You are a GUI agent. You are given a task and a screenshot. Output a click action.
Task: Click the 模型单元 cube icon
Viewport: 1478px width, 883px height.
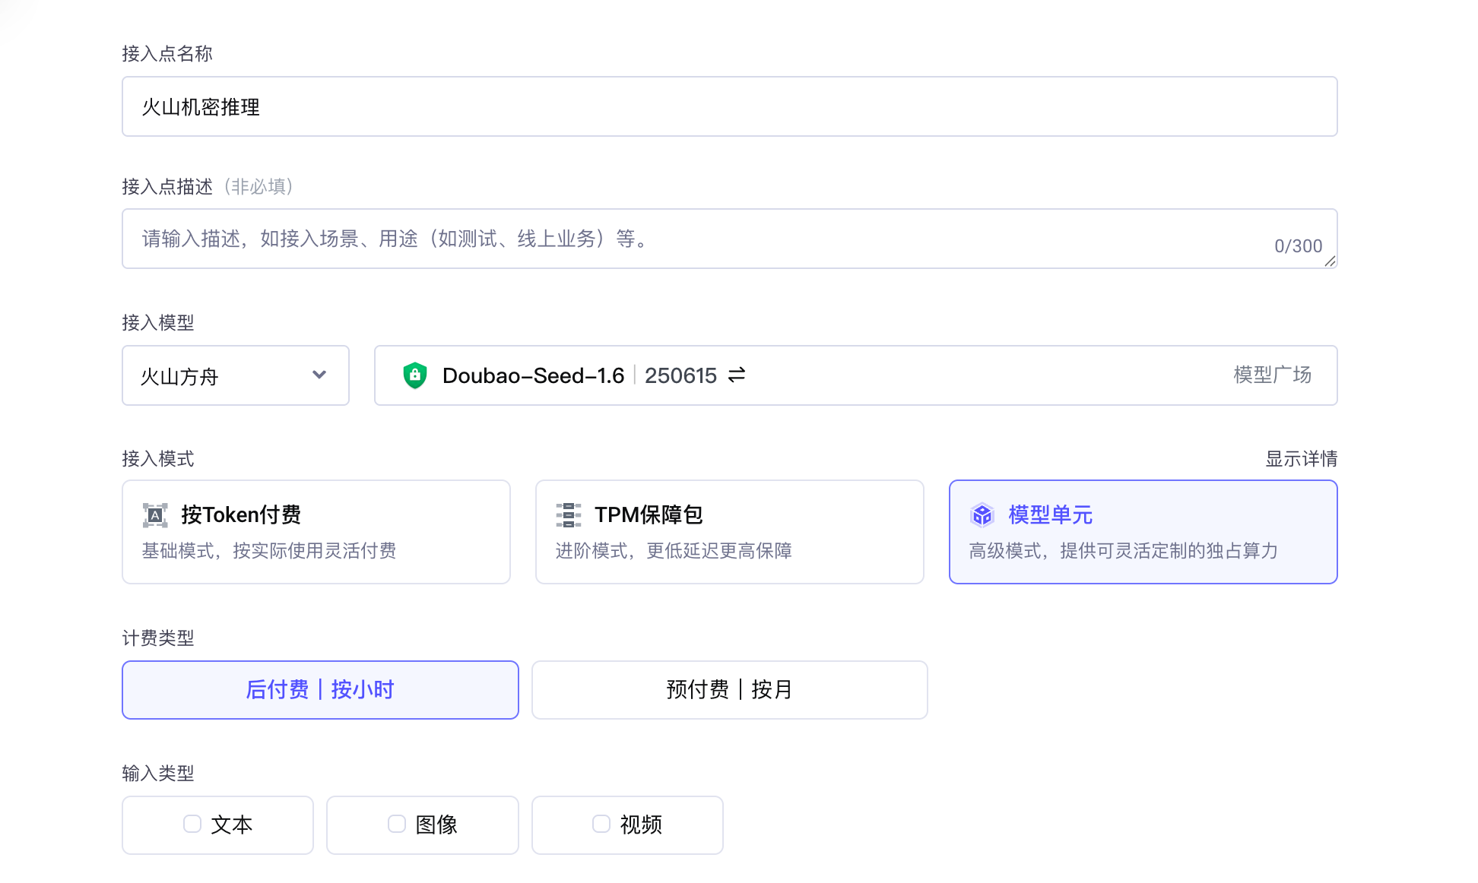(982, 515)
